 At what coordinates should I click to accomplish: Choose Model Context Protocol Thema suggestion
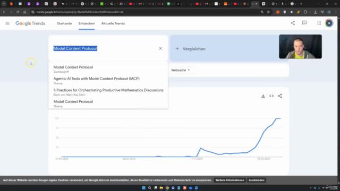[x=108, y=103]
